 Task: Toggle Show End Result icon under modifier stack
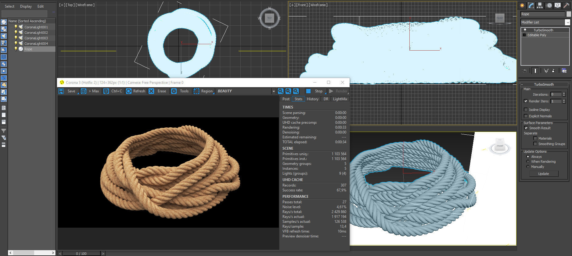(535, 71)
